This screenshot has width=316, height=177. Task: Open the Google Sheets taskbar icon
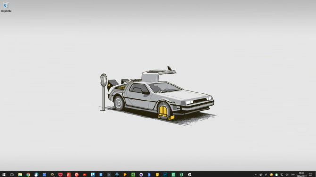[173, 174]
